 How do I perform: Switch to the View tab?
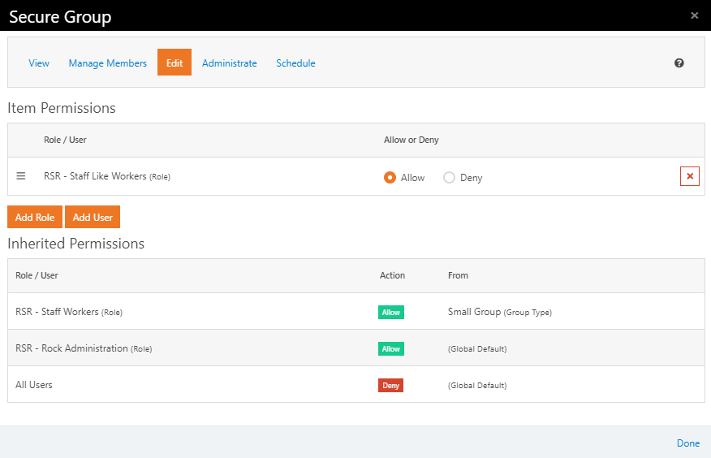[39, 63]
